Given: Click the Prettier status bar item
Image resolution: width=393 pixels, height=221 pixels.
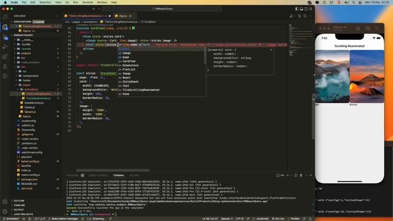Looking at the screenshot, I should coord(294,219).
